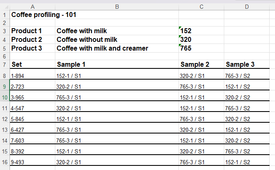
Task: Click the 'Sample 1' header cell
Action: tap(71, 65)
